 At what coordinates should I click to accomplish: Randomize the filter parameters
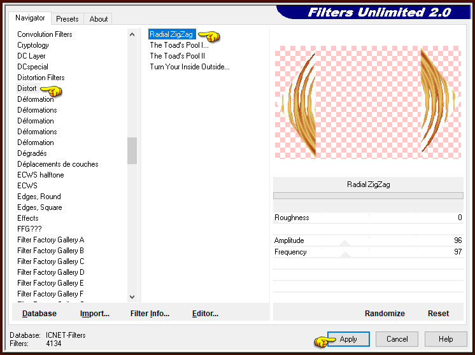pos(385,313)
